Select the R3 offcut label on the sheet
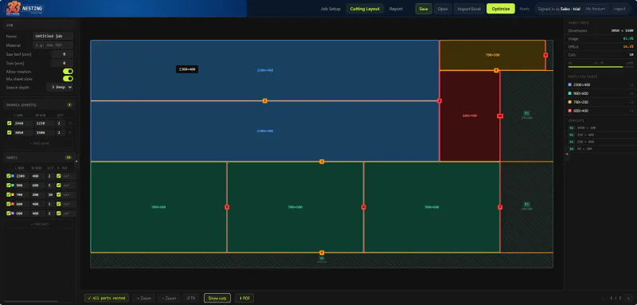637x305 pixels. (526, 113)
